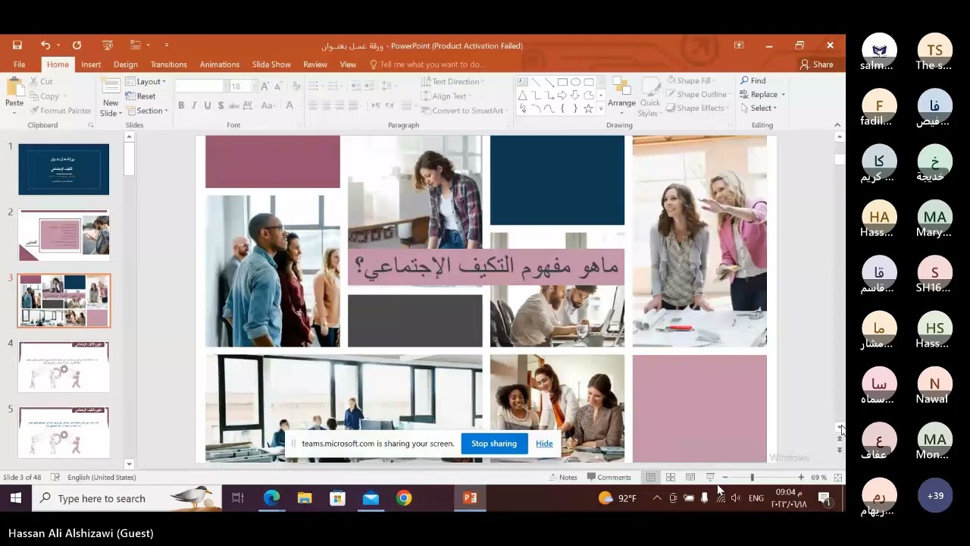This screenshot has width=970, height=546.
Task: Toggle the Notes pane
Action: (563, 477)
